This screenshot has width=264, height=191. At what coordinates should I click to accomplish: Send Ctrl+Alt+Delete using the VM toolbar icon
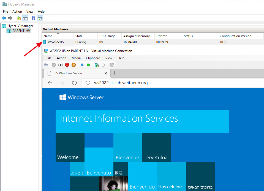46,65
